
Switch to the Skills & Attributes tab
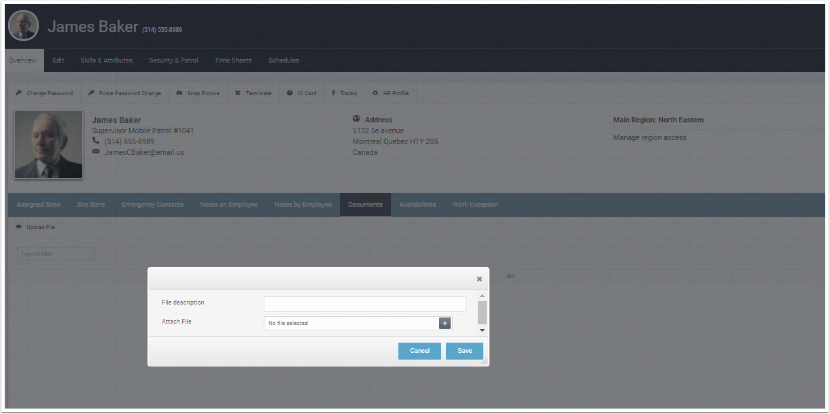(x=106, y=61)
